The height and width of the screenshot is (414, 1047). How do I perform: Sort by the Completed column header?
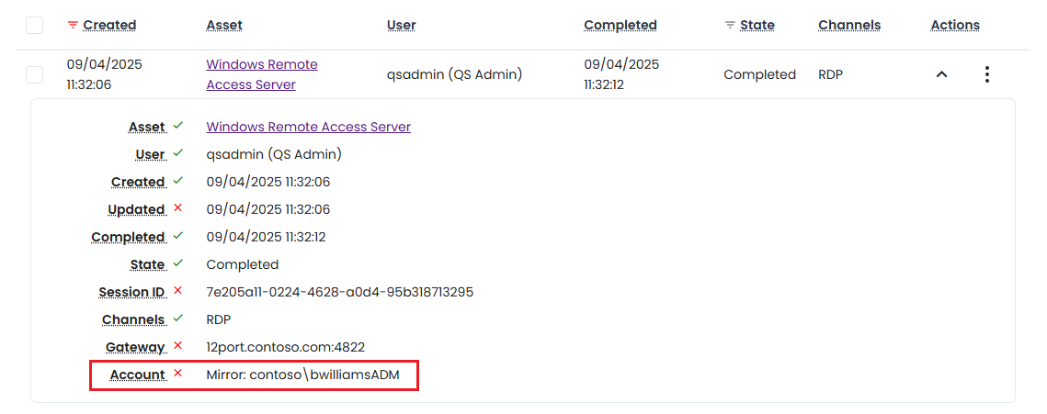(620, 26)
